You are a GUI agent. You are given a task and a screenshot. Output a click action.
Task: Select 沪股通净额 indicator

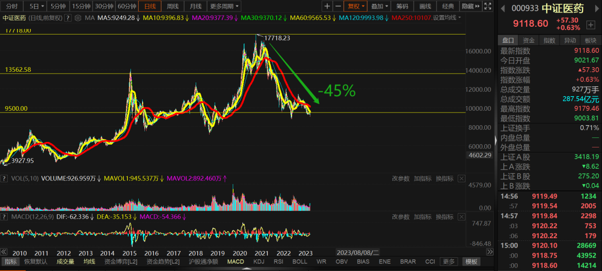[203, 262]
